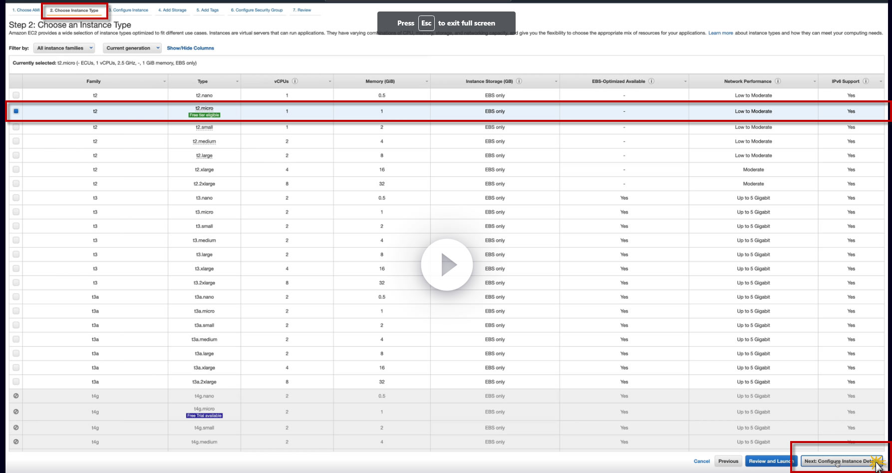
Task: Click the t2.micro type name
Action: coord(204,108)
